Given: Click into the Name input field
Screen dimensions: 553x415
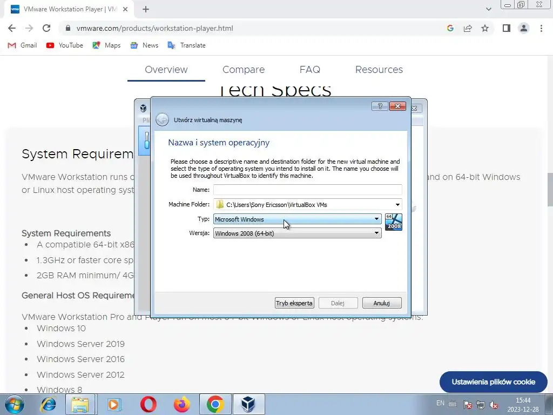Looking at the screenshot, I should [307, 190].
